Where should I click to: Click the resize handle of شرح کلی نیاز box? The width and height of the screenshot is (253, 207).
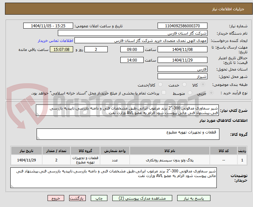(38, 114)
